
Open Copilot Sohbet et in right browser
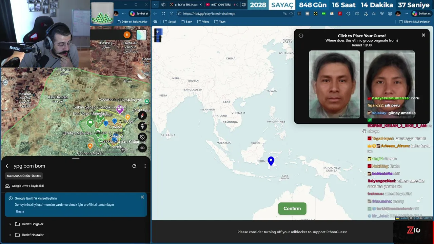pyautogui.click(x=421, y=14)
